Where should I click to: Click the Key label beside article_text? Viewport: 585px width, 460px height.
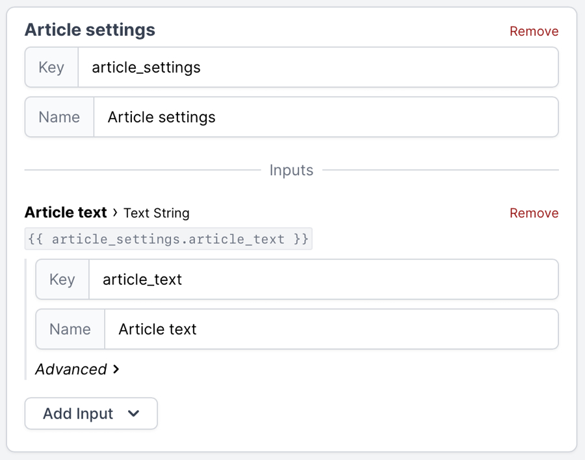[x=62, y=279]
